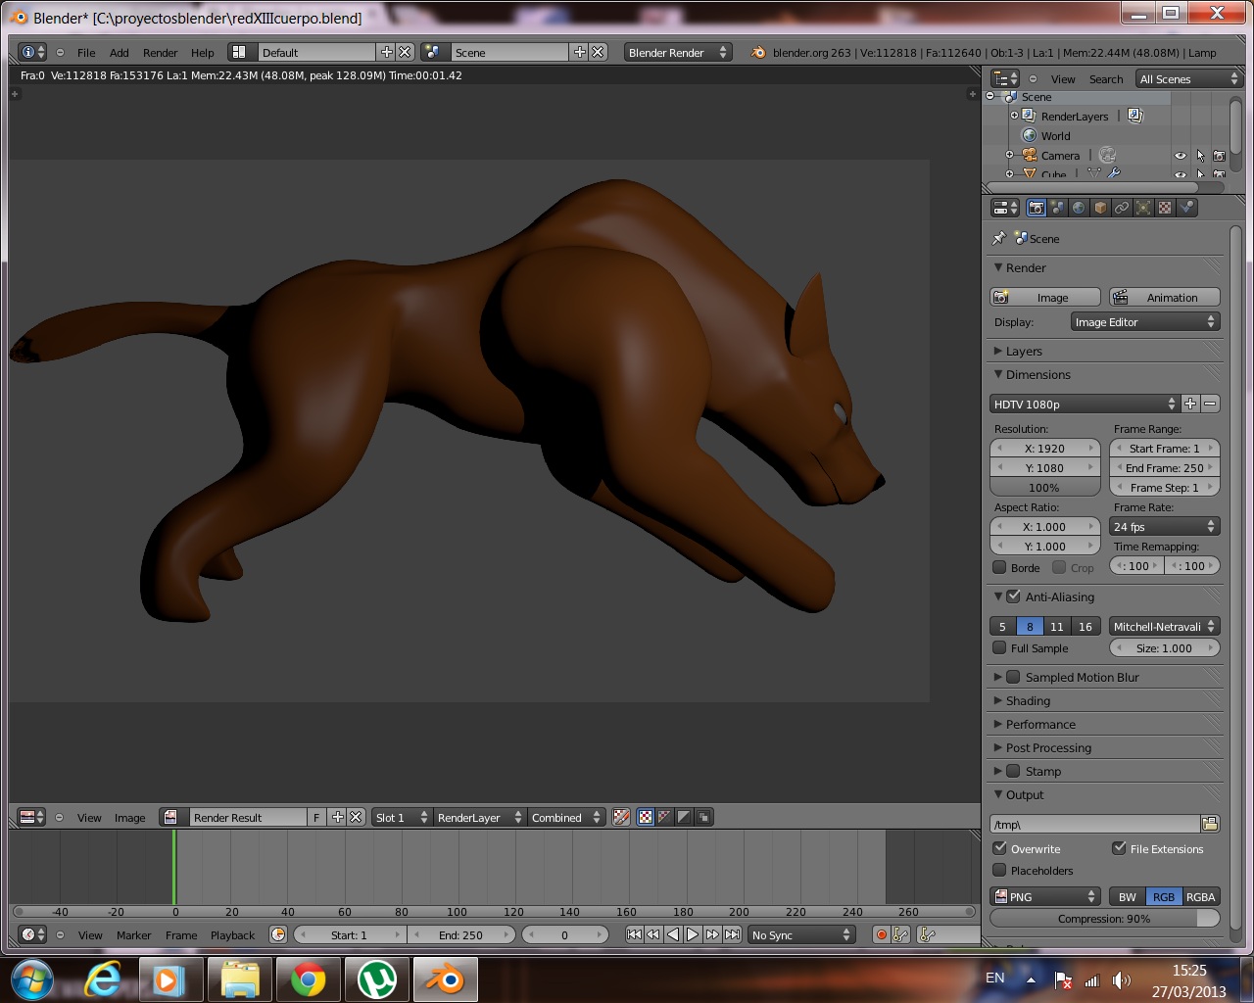1254x1003 pixels.
Task: Open the 24 fps frame rate dropdown
Action: click(x=1165, y=527)
